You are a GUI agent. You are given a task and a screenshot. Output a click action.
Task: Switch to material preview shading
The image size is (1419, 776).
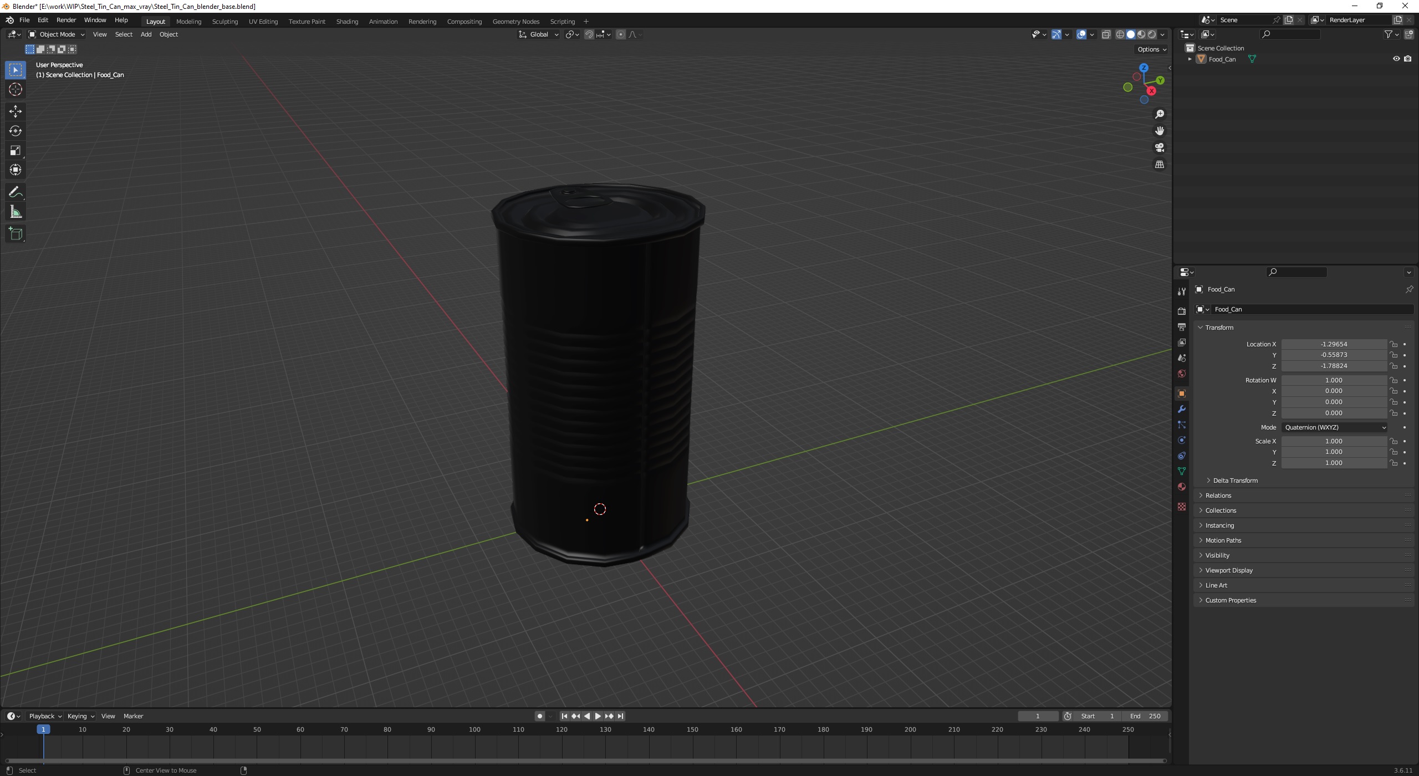pyautogui.click(x=1141, y=34)
